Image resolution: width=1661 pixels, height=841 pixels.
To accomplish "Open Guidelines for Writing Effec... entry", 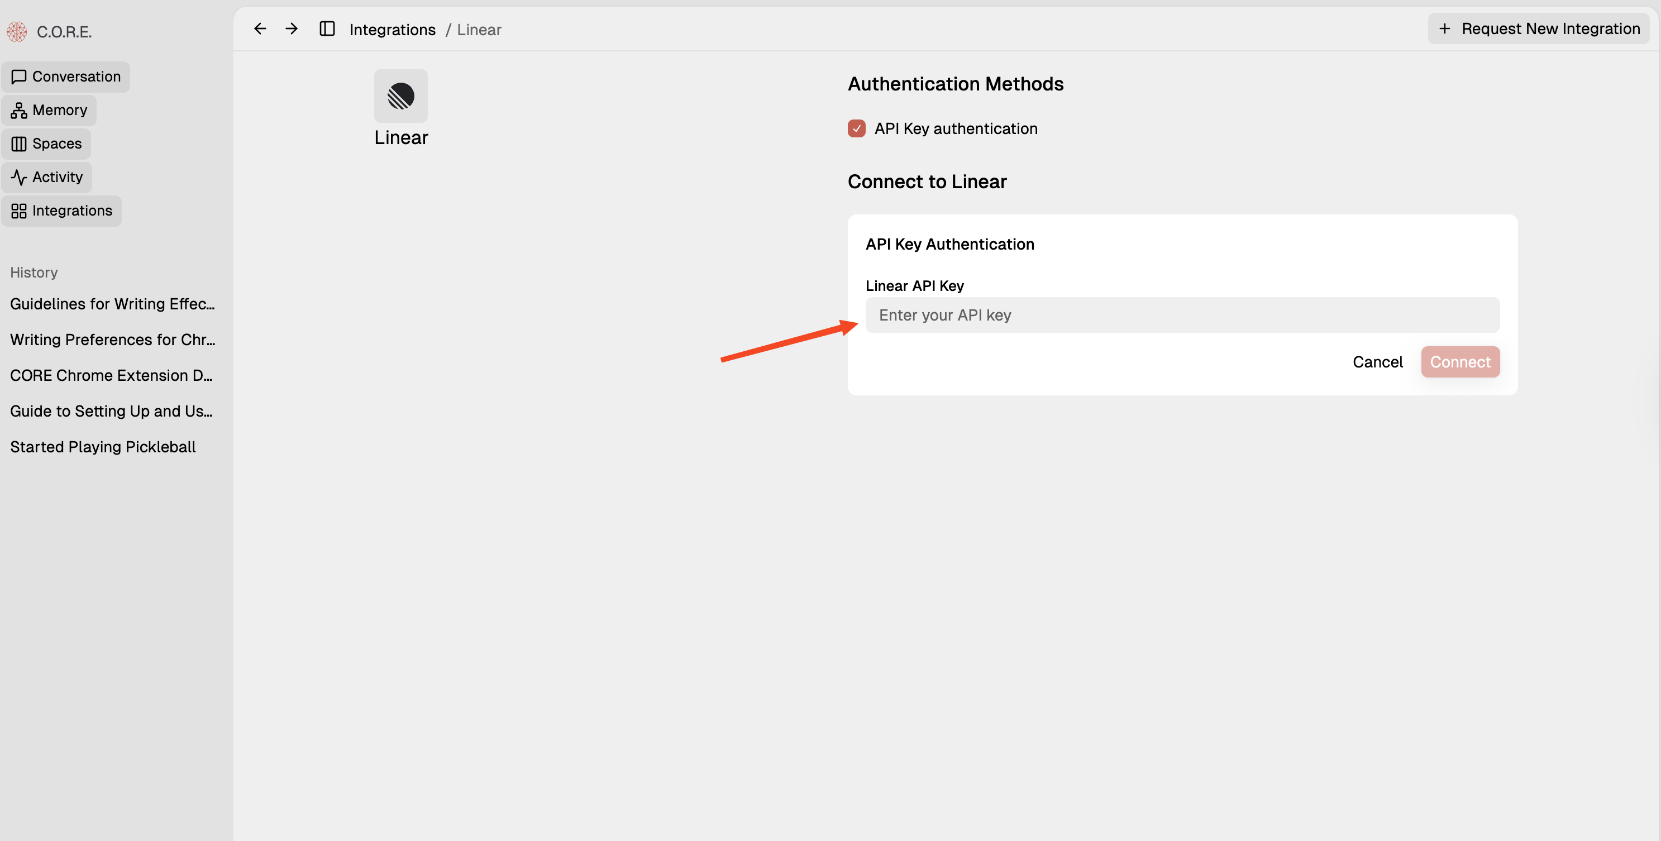I will (x=112, y=304).
